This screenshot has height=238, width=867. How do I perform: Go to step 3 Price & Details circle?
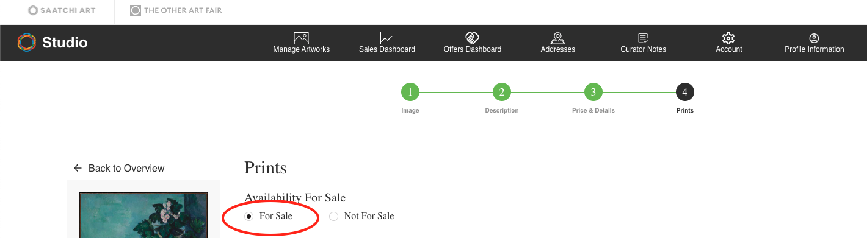[x=593, y=93]
